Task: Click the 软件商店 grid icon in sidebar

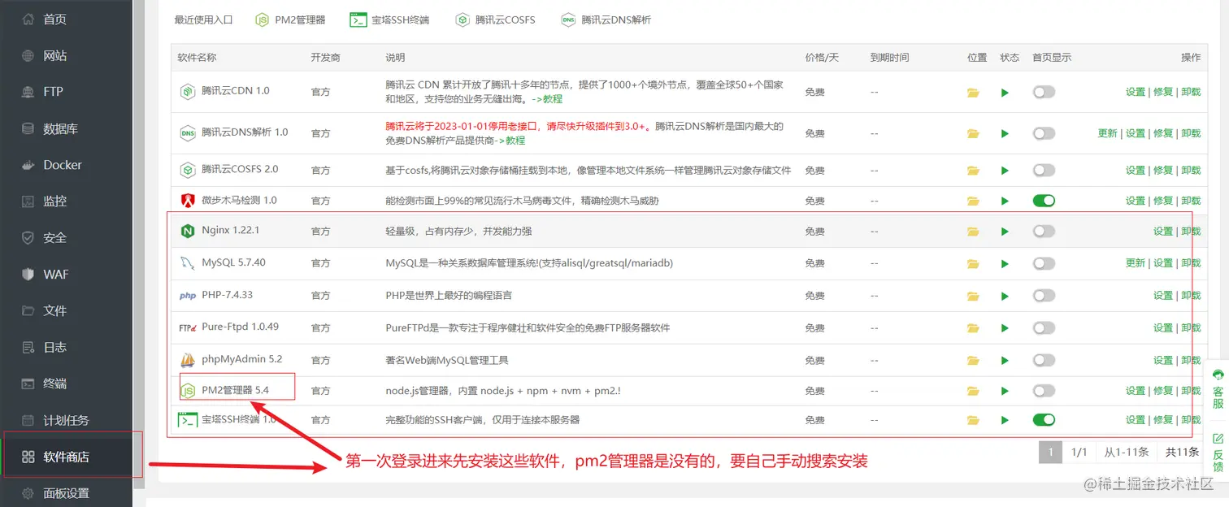Action: [x=28, y=457]
